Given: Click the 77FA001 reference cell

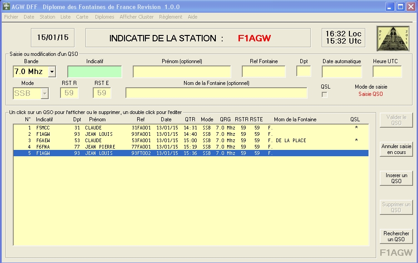Looking at the screenshot, I should pyautogui.click(x=141, y=147).
